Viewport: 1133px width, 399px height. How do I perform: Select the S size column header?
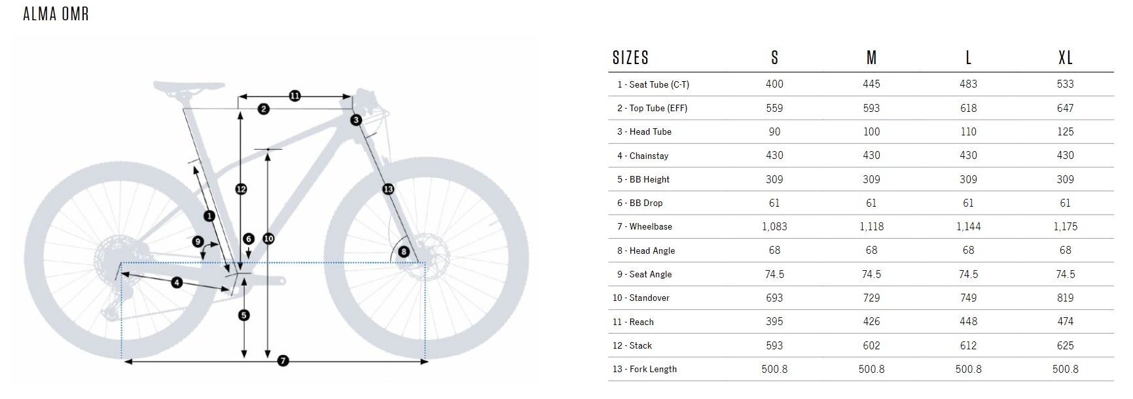(774, 58)
